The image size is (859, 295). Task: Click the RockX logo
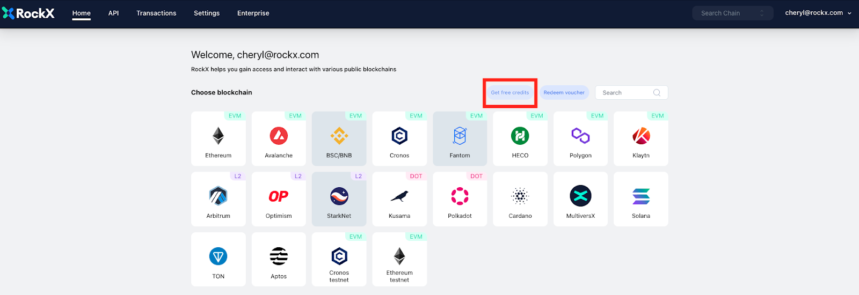(28, 13)
